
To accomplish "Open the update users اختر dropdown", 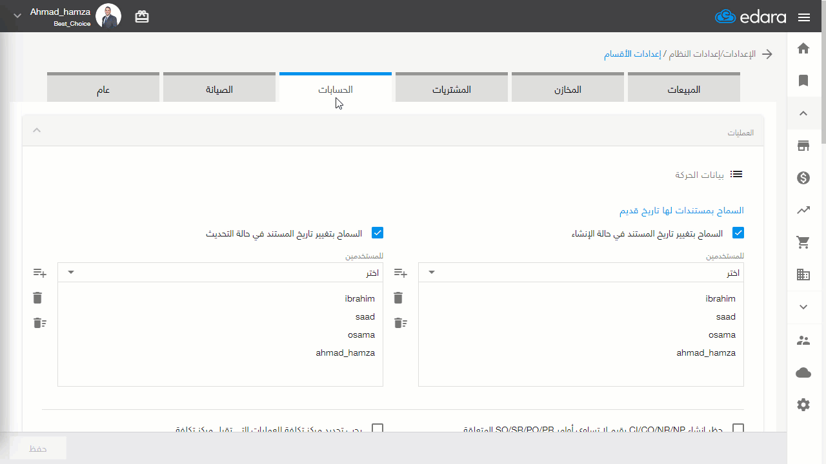I will [x=220, y=272].
